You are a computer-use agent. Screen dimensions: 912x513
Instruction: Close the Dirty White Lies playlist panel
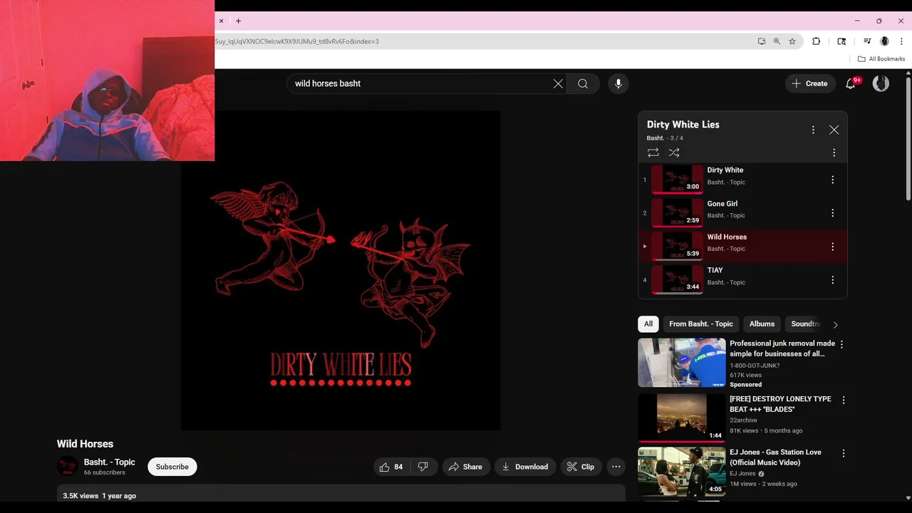click(x=834, y=130)
